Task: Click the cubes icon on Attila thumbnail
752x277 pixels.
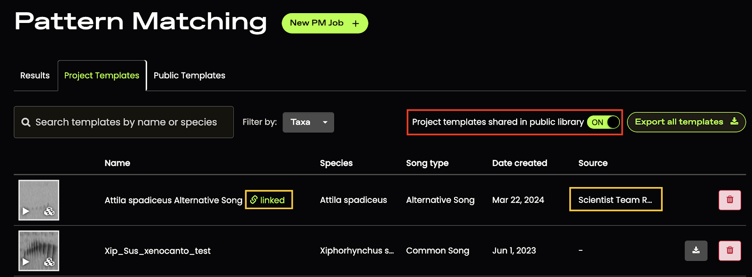Action: pyautogui.click(x=49, y=211)
